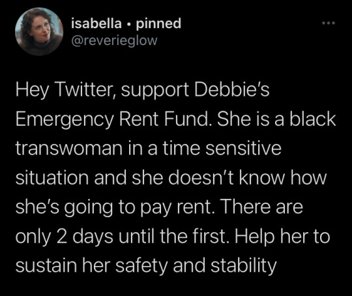Click the tweet text 'Hey Twitter, support Debbie's'

point(143,90)
